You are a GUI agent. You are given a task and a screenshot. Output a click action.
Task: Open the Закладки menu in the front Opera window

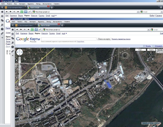[33, 22]
